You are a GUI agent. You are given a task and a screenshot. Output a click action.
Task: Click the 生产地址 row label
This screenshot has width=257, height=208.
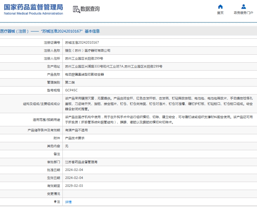click(x=54, y=66)
